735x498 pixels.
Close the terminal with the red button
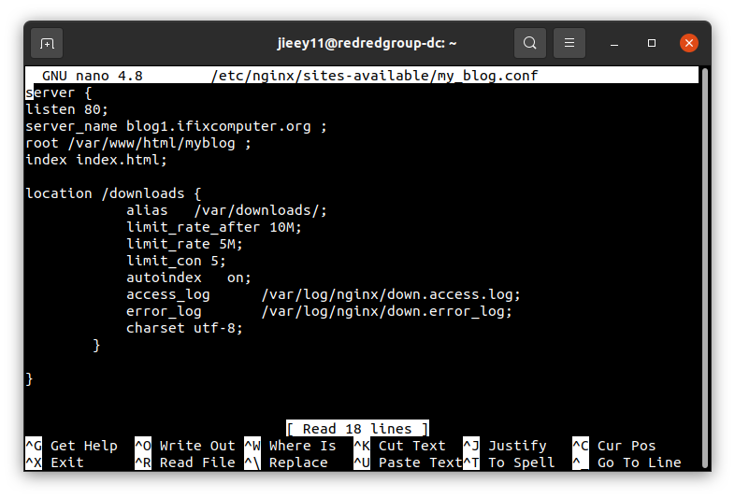tap(689, 43)
